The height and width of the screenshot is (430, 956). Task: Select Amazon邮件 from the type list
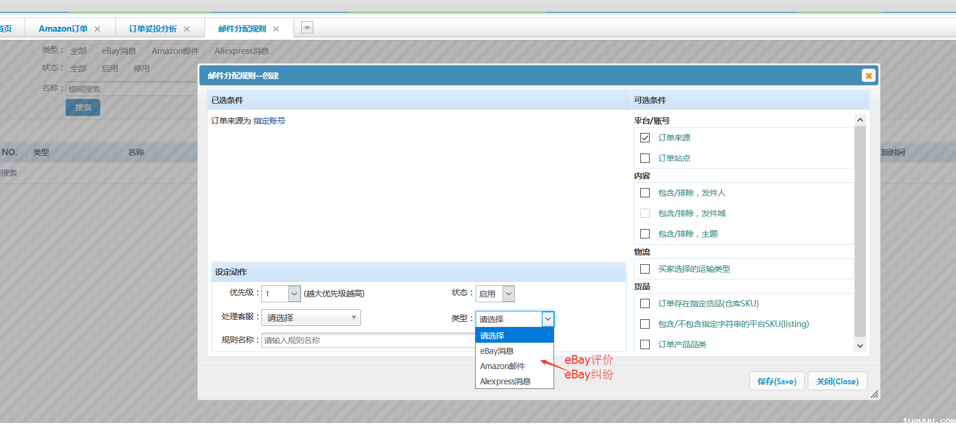point(503,366)
